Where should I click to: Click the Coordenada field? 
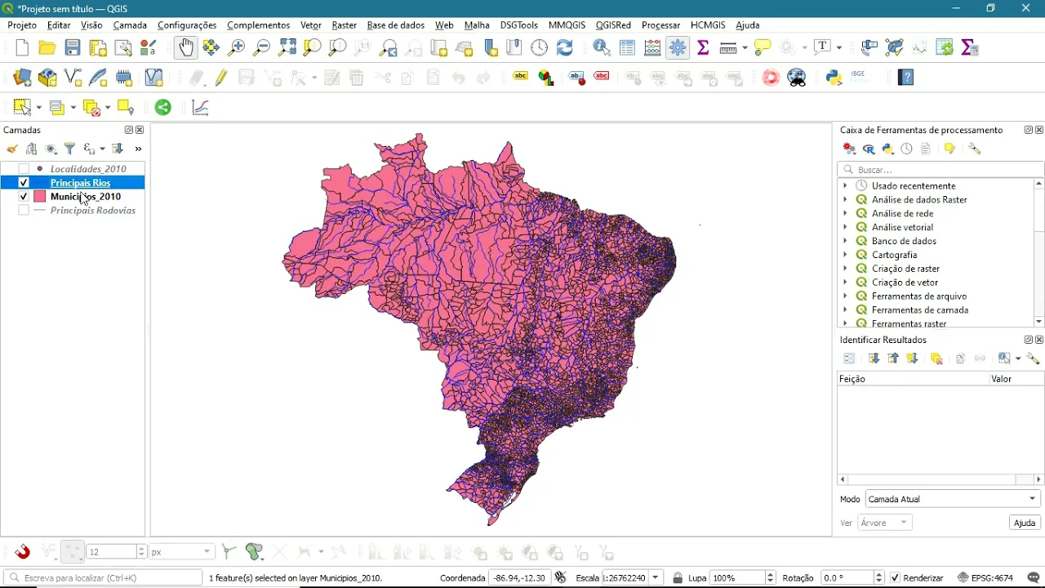519,578
